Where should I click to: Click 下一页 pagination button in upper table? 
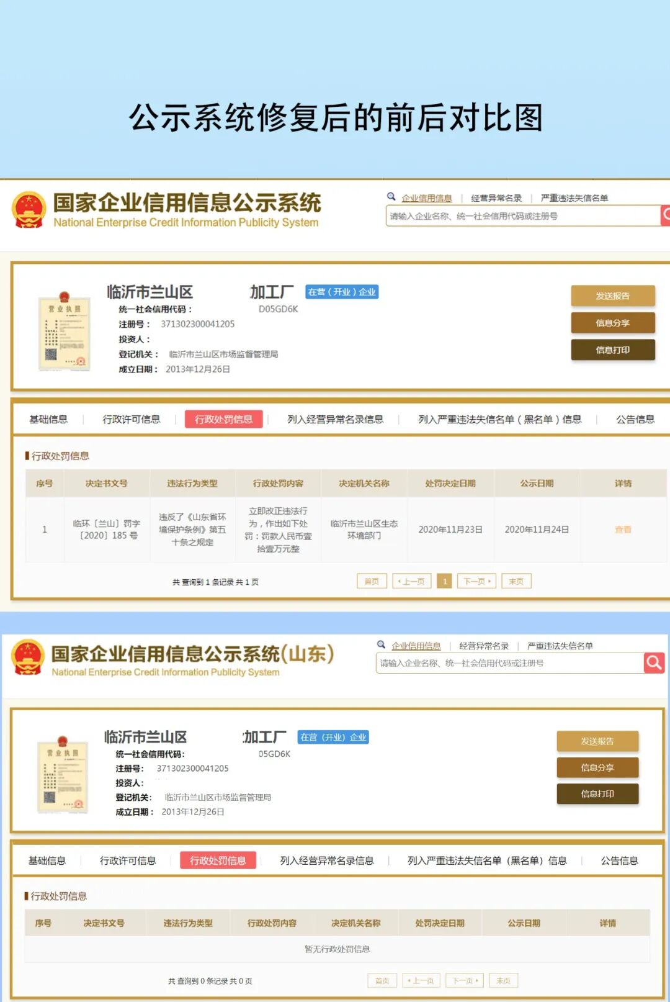pos(477,582)
